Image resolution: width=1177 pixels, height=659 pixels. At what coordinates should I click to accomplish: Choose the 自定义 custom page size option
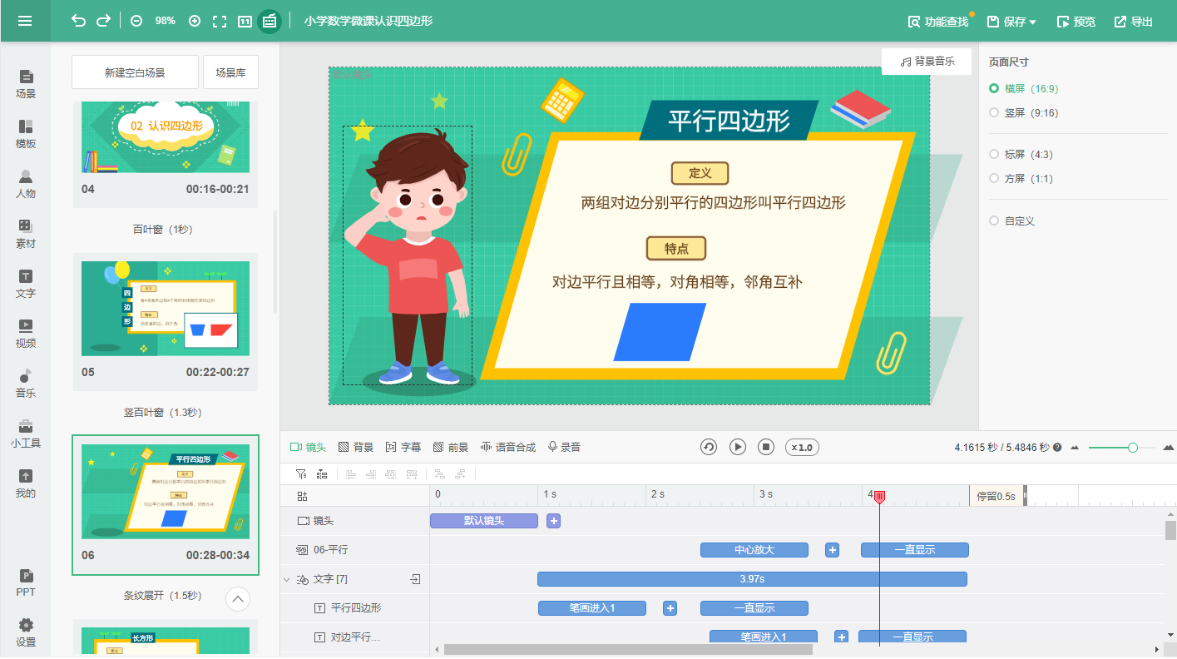click(x=994, y=220)
